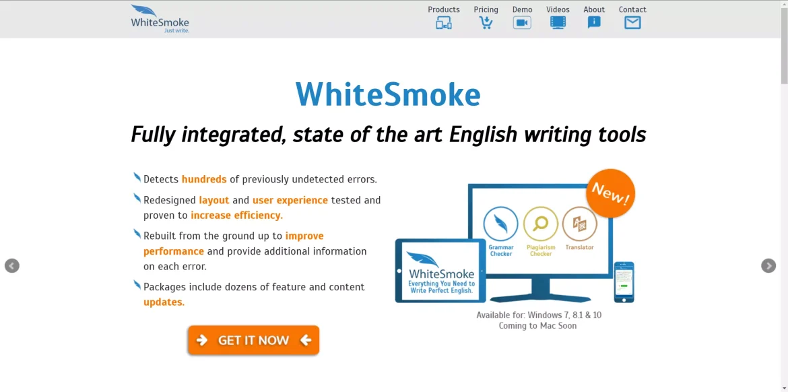
Task: Select the Plagiarism Checker magnifier icon
Action: (540, 224)
